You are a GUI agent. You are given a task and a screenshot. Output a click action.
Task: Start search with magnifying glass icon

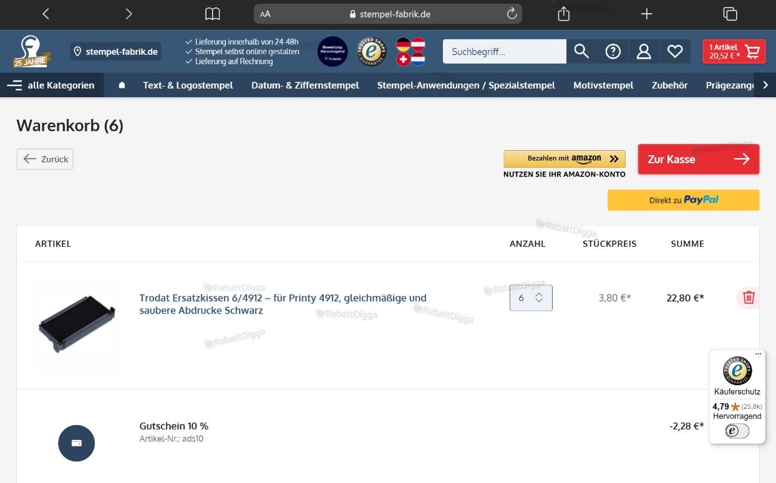tap(581, 52)
